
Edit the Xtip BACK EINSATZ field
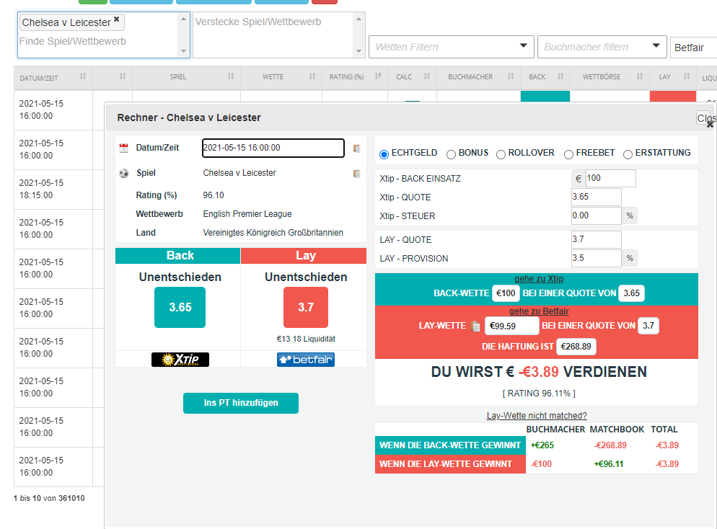tap(610, 178)
